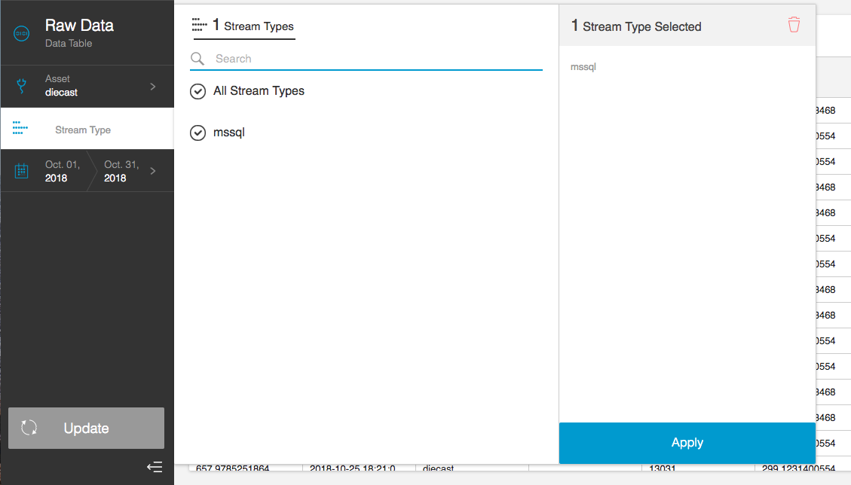851x485 pixels.
Task: Click the Stream Types tab header icon
Action: [x=199, y=24]
